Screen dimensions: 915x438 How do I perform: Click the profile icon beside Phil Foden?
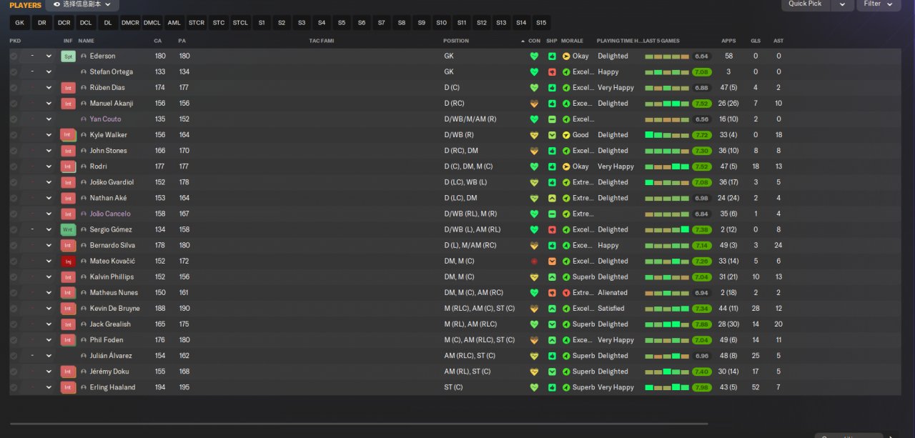pos(84,340)
